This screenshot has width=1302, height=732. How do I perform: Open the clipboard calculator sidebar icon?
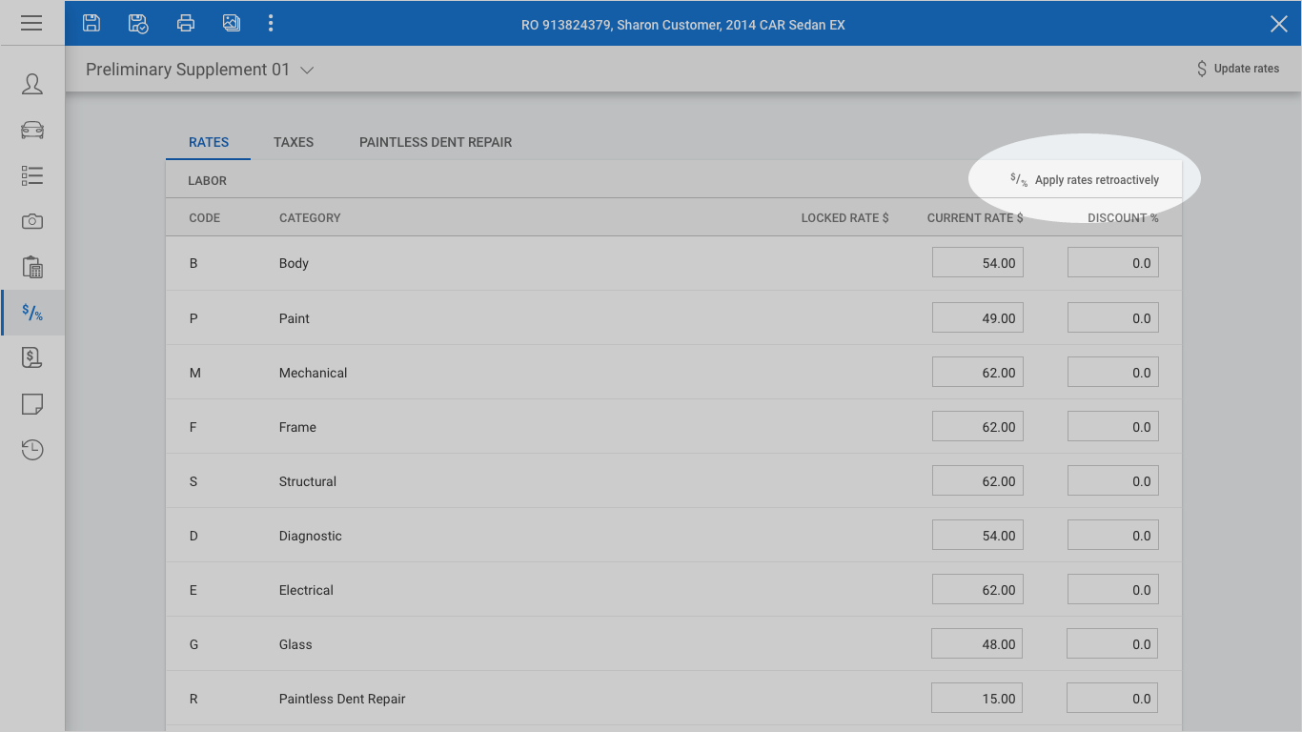[x=32, y=267]
